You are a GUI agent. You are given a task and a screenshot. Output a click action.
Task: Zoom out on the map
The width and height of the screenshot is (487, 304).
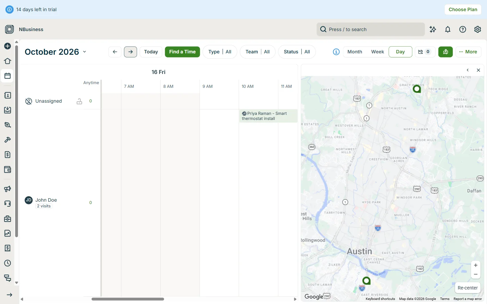[x=476, y=274]
